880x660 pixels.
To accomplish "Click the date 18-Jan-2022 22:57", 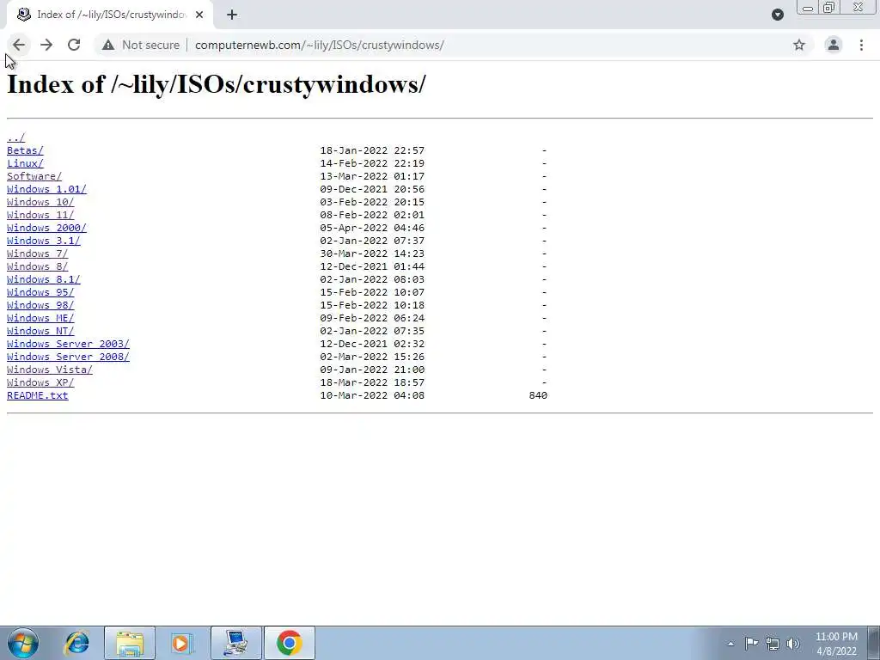I will coord(372,150).
